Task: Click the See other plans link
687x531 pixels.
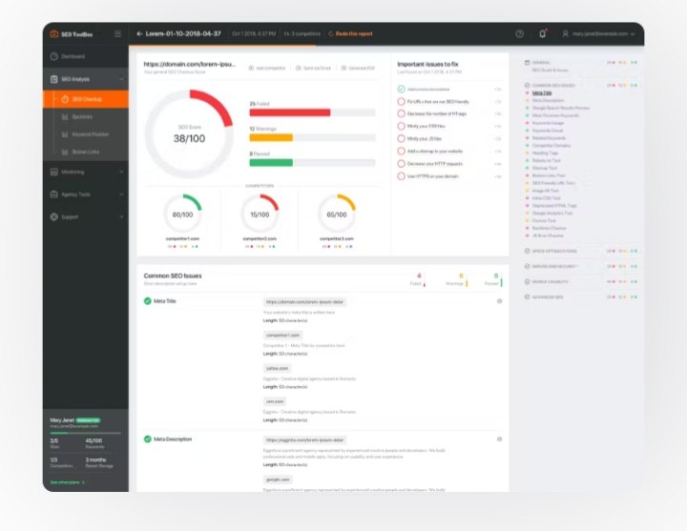Action: click(x=67, y=482)
